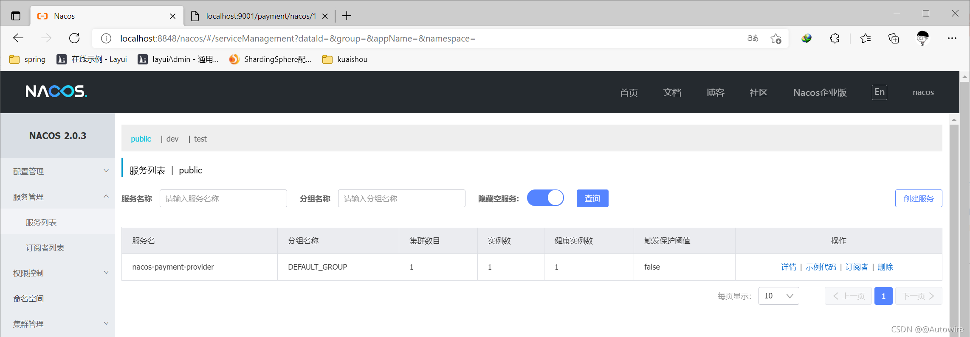970x337 pixels.
Task: Go to 首页 in the top navigation
Action: [629, 92]
